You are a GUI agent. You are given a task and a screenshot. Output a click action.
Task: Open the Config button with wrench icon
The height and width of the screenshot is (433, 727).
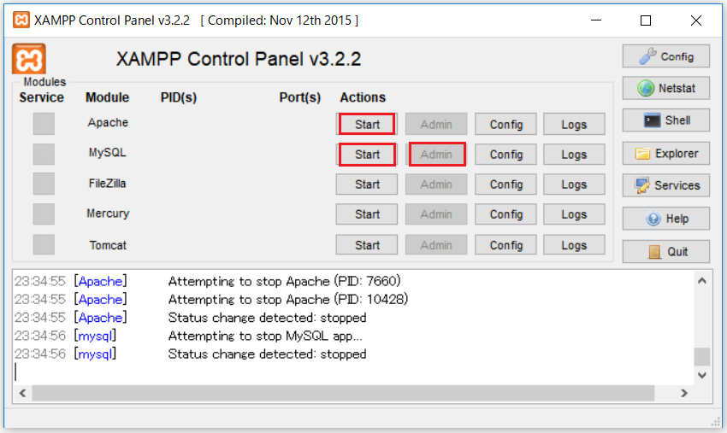[x=665, y=56]
